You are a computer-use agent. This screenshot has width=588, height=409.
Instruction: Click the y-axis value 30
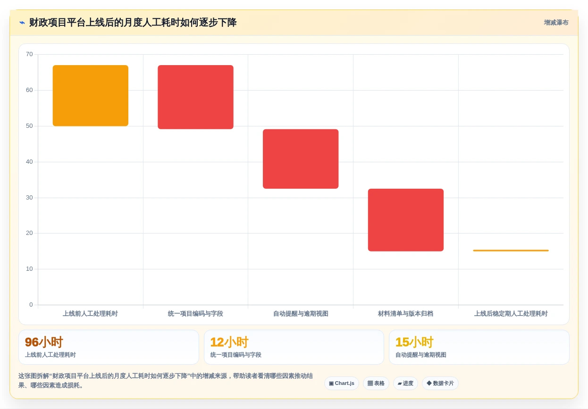pos(29,198)
